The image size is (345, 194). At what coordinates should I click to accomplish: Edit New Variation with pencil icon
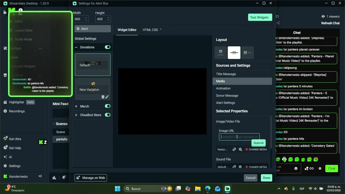107,97
